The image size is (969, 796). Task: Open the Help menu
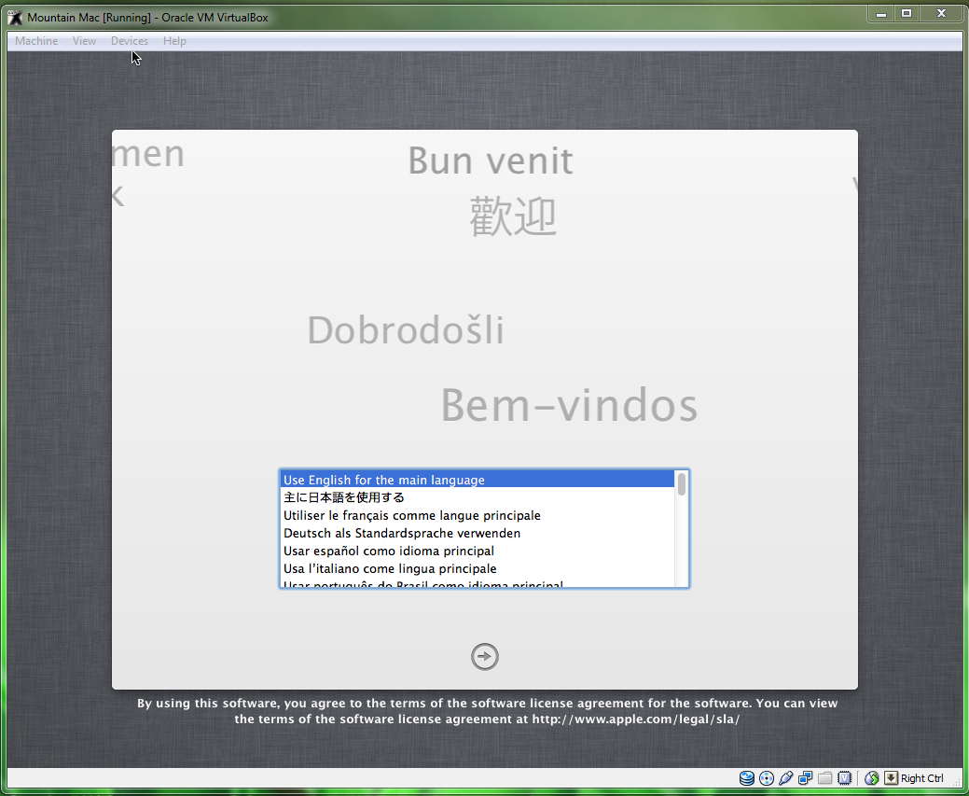click(x=174, y=41)
